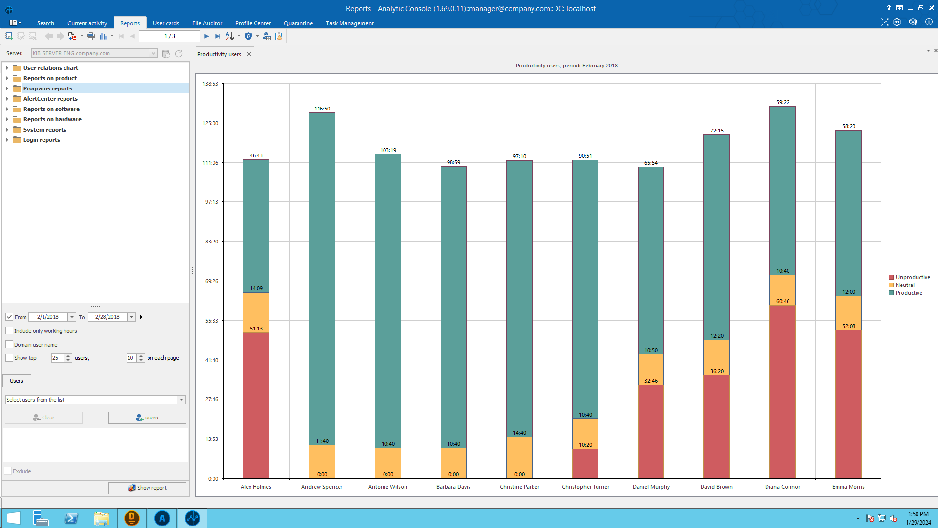Expand the Programs reports folder
This screenshot has width=938, height=528.
[7, 88]
